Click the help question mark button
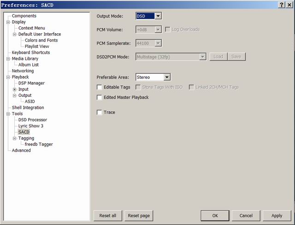Screen dimensions: 295x225 (282, 5)
